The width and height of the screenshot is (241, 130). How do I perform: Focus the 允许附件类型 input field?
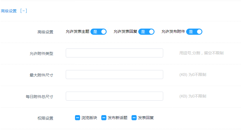[114, 53]
